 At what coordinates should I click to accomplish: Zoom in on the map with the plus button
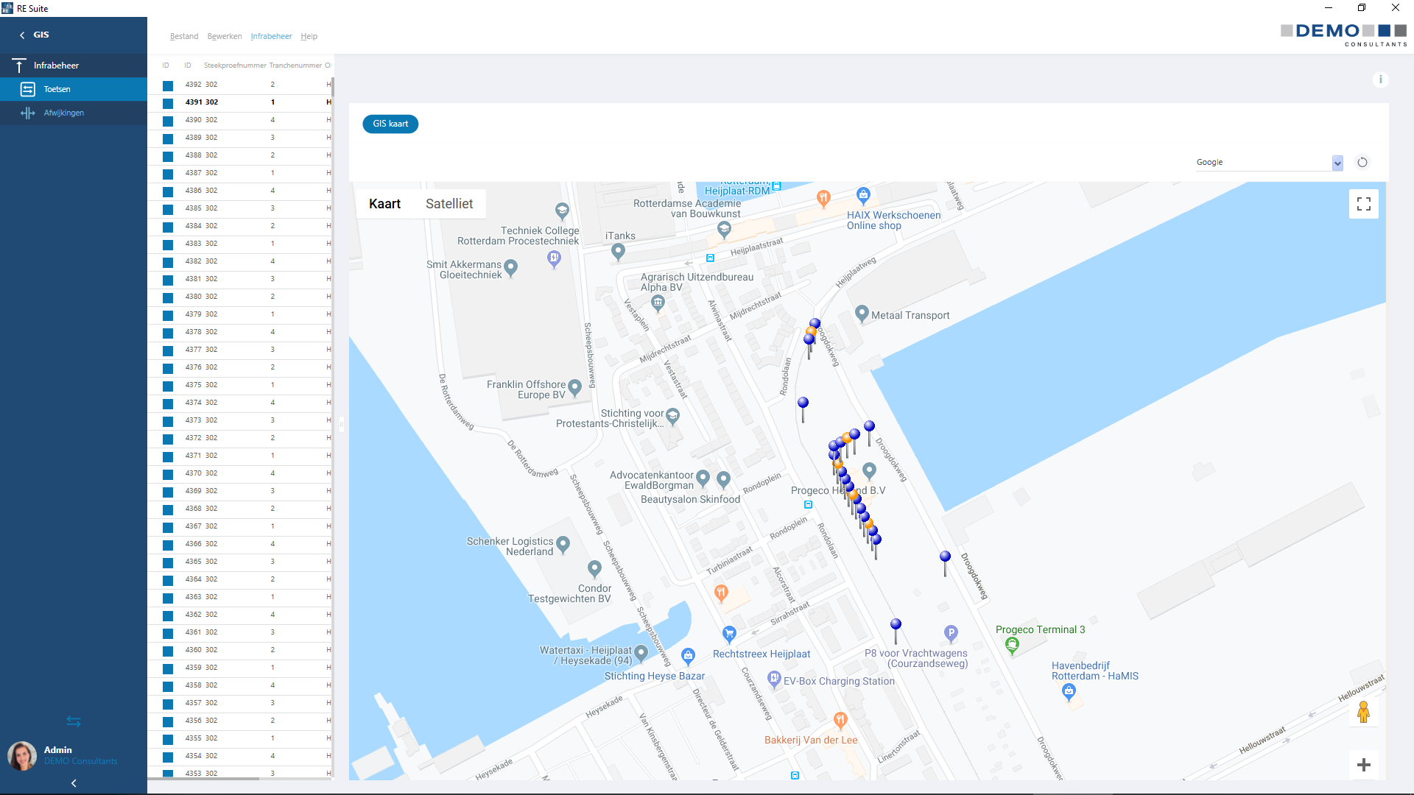click(x=1364, y=765)
